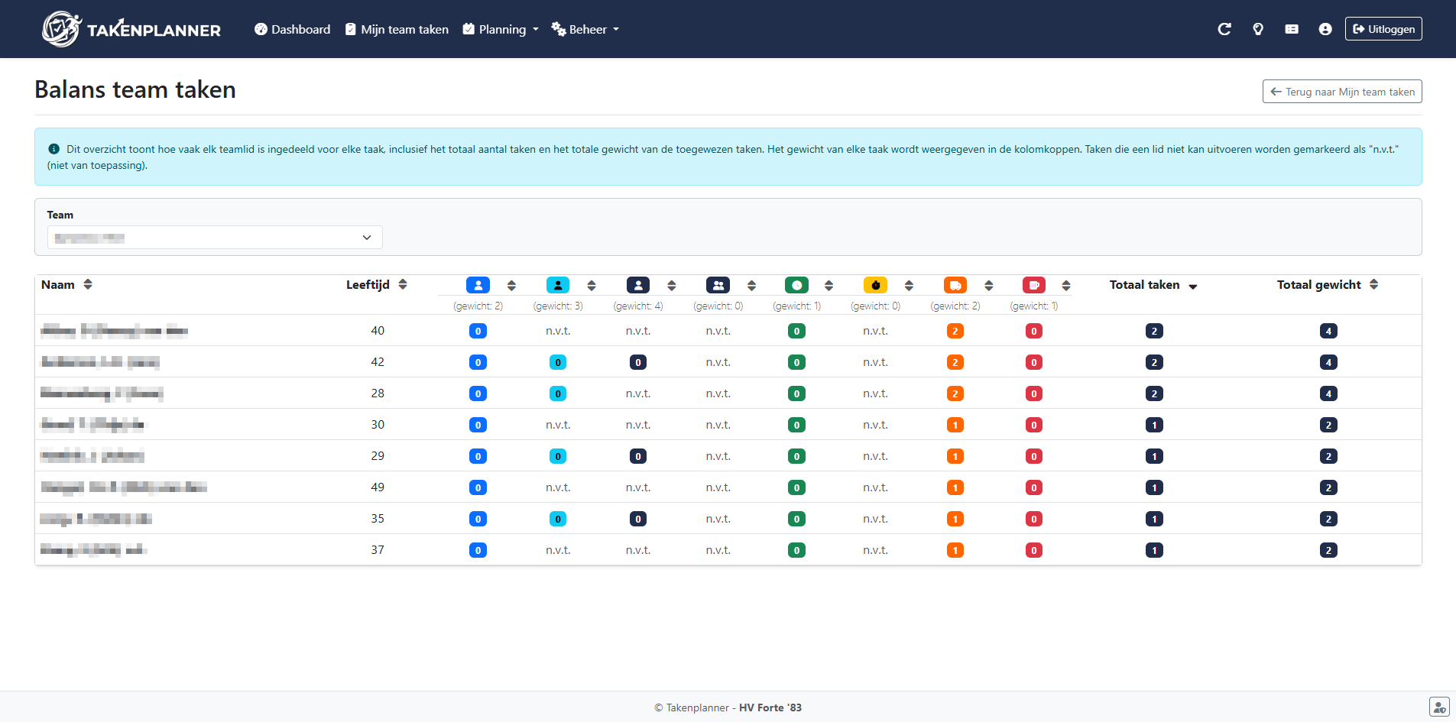The image size is (1456, 722).
Task: Expand the Beheer menu
Action: 585,29
